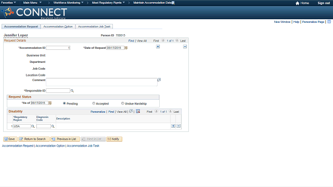
Task: Open bottom Accommodation Job Task link
Action: pyautogui.click(x=83, y=146)
